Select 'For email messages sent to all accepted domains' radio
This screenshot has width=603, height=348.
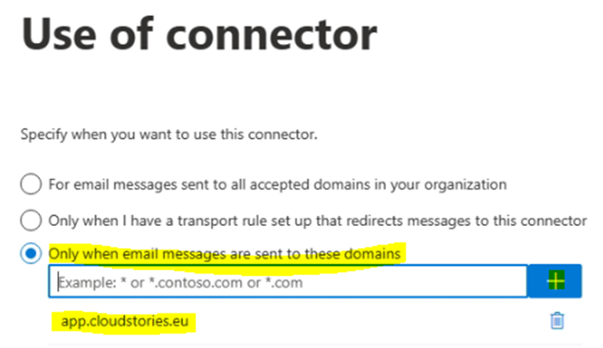pos(31,184)
